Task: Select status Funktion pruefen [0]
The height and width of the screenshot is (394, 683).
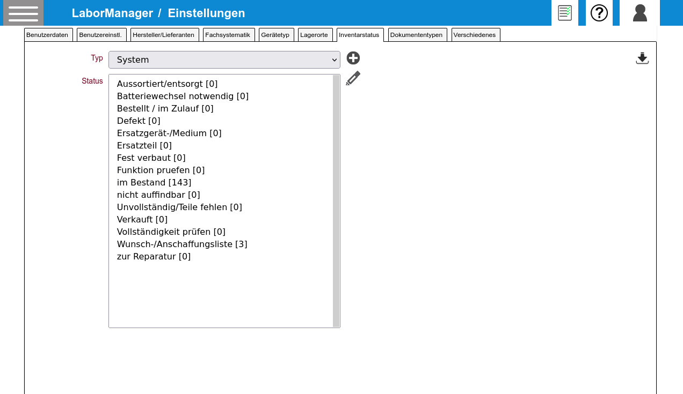Action: pyautogui.click(x=221, y=170)
